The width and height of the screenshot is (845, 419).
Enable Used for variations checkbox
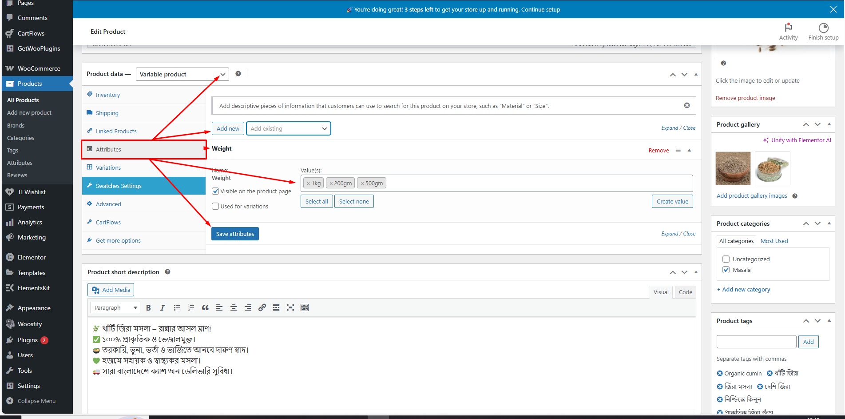tap(216, 206)
